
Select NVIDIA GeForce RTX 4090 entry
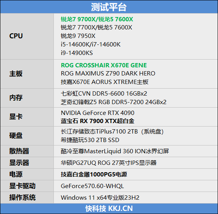coord(98,113)
